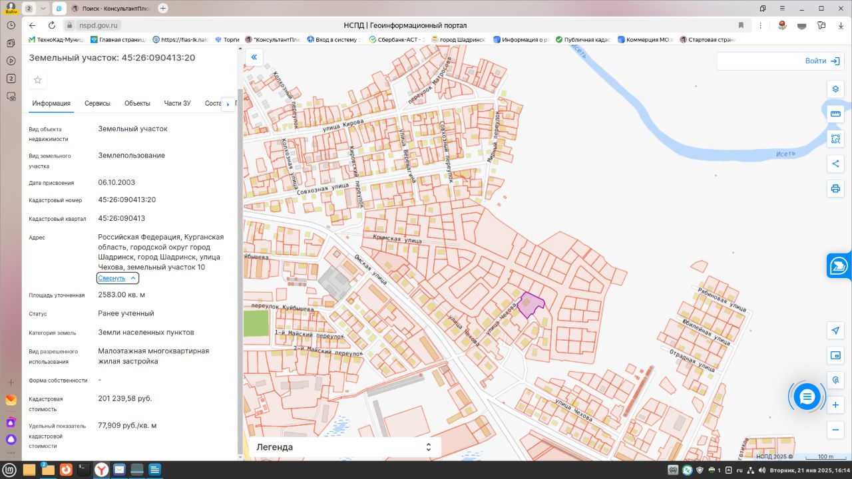Collapse the address with Свернуть
The height and width of the screenshot is (479, 852).
[118, 278]
